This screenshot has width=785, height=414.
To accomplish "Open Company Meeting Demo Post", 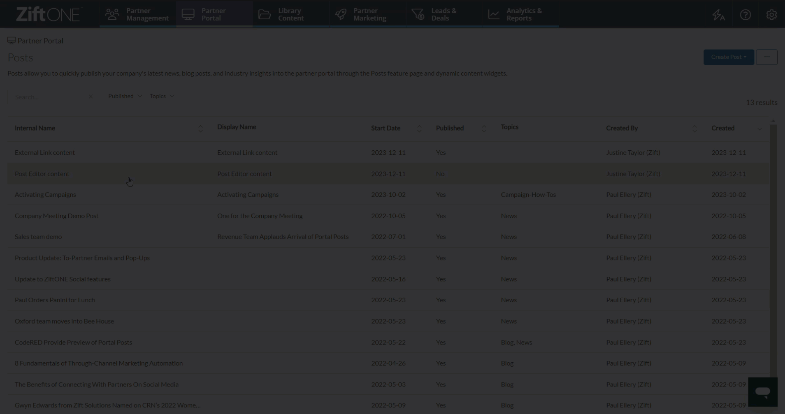I will click(x=57, y=216).
